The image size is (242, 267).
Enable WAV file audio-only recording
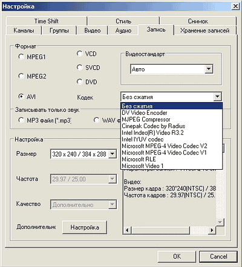pyautogui.click(x=96, y=120)
